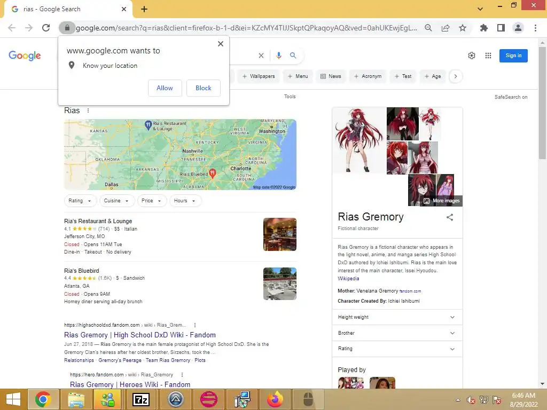Screen dimensions: 547x410
Task: Select the Acronym search chip
Action: click(x=368, y=76)
